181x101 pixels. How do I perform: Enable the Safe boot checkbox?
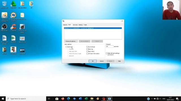66,47
